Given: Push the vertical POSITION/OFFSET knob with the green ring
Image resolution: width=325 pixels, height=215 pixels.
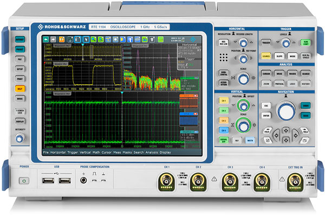Looking at the screenshot, I should pos(243,105).
